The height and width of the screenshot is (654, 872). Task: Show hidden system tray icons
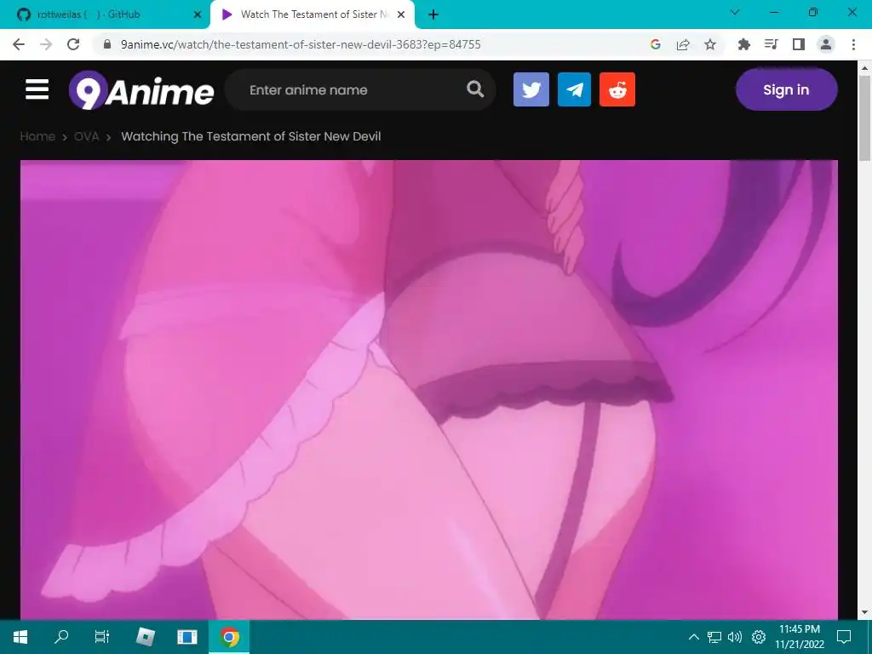coord(693,637)
